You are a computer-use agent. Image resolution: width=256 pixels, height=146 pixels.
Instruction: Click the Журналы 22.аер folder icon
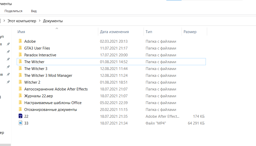(x=20, y=96)
